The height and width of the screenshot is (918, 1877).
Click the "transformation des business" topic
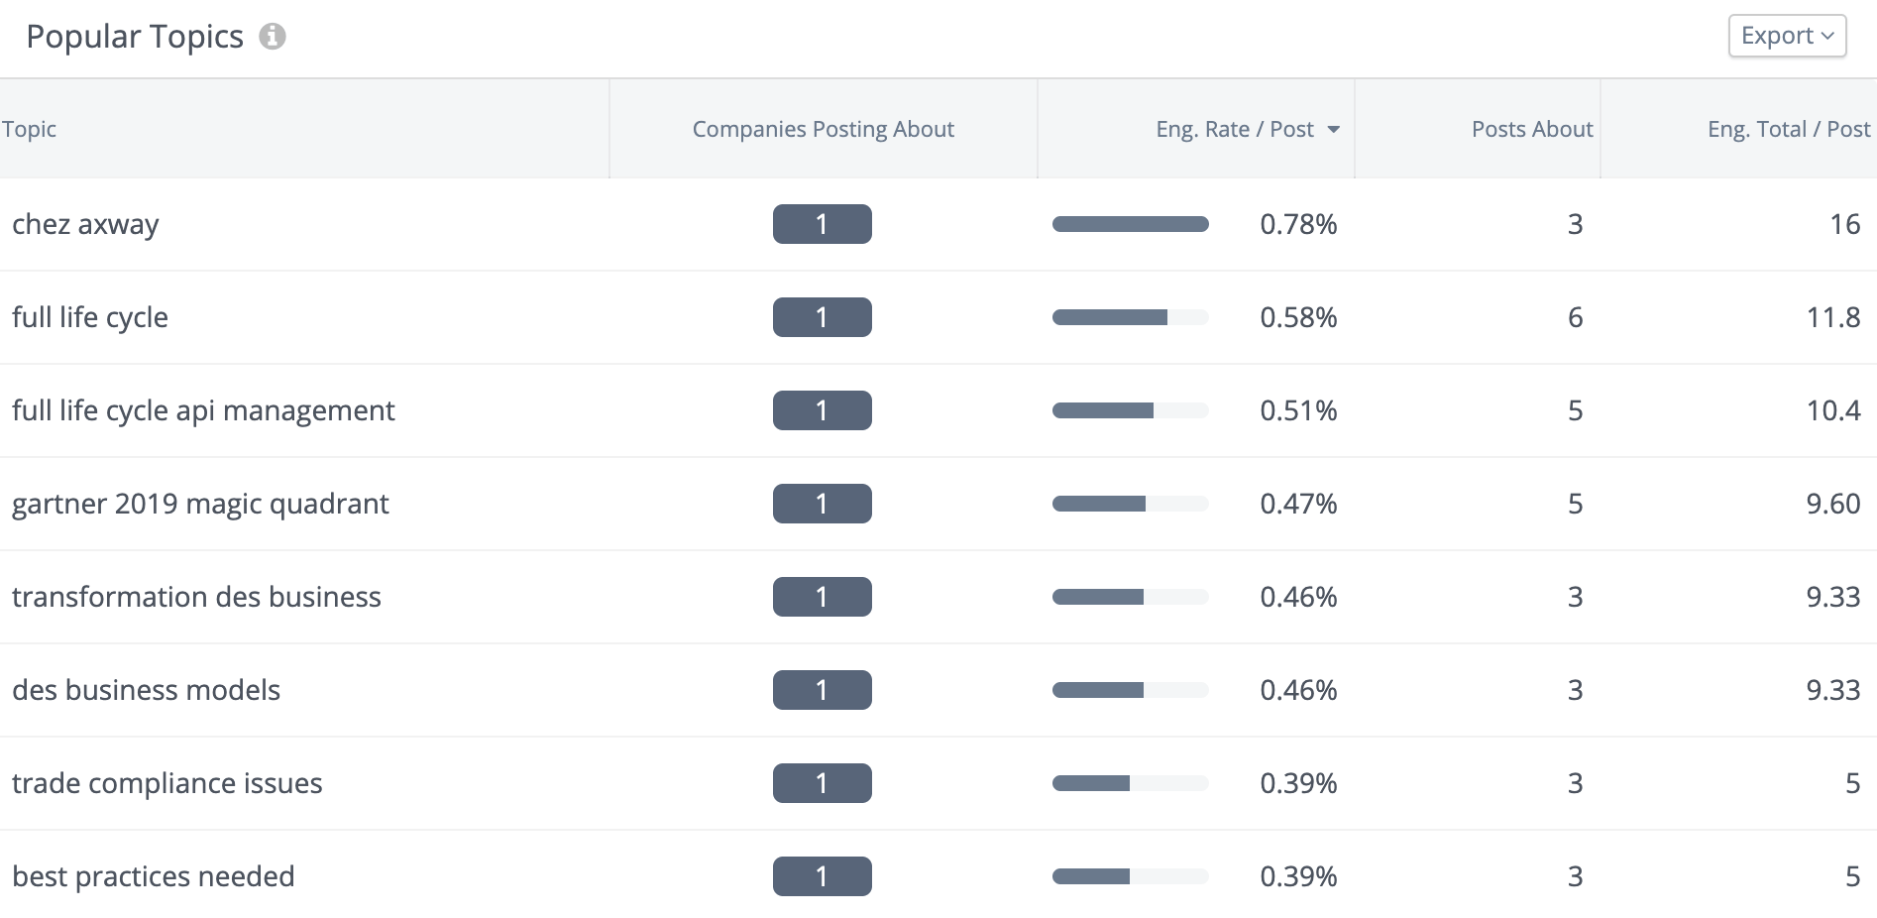[195, 596]
